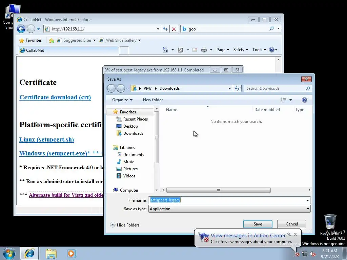Select the CollabNet tab in IE
The height and width of the screenshot is (260, 347).
[x=68, y=50]
